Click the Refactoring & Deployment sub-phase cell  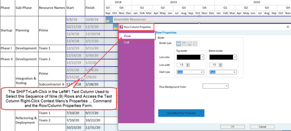tap(27, 120)
